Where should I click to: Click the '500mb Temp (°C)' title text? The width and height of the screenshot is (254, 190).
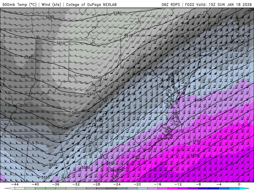click(19, 4)
